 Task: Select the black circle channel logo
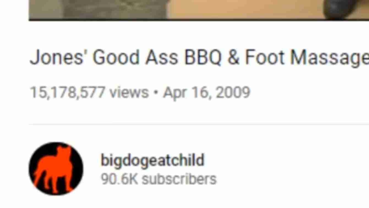coord(56,169)
